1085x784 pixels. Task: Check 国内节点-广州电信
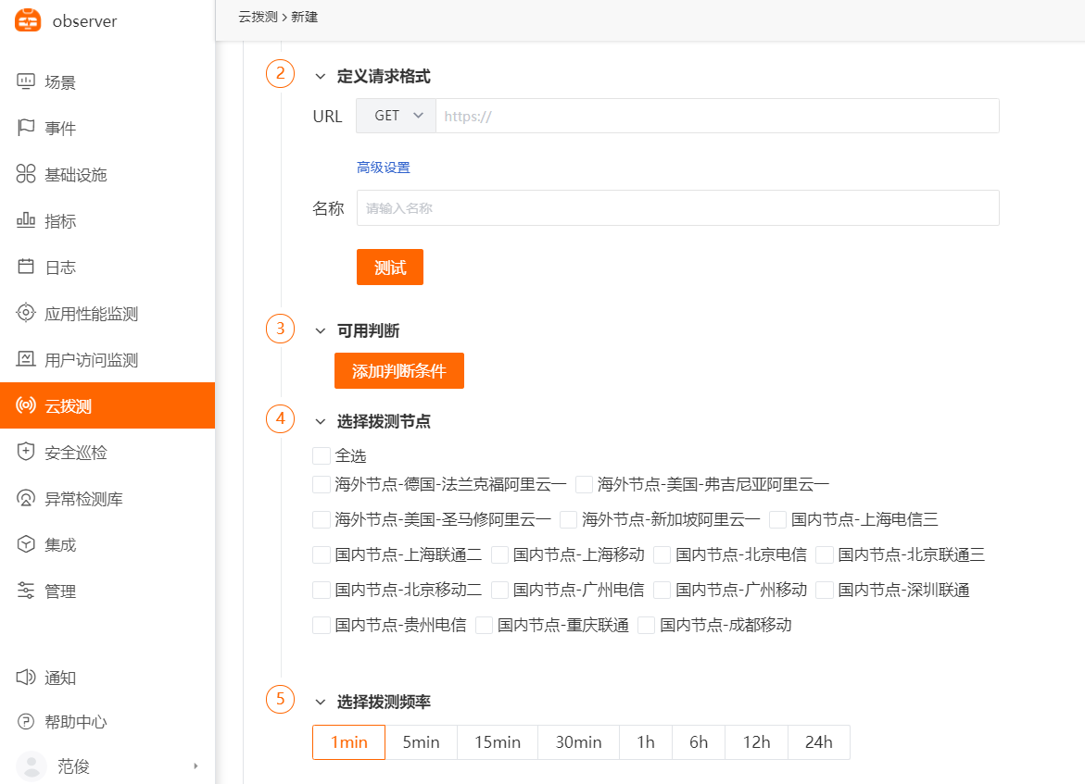[499, 590]
